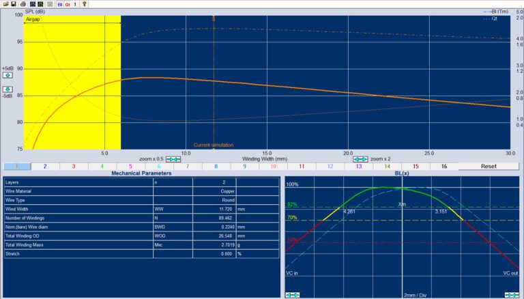Switch to simulation tab 8
The height and width of the screenshot is (299, 524).
point(216,166)
